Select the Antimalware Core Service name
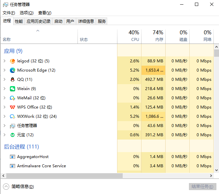The image size is (219, 194). tap(42, 166)
